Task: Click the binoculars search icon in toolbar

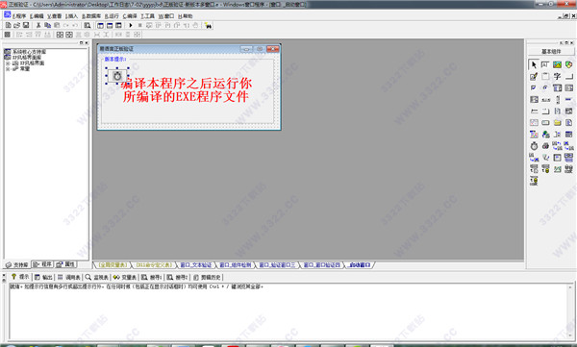Action: [208, 25]
